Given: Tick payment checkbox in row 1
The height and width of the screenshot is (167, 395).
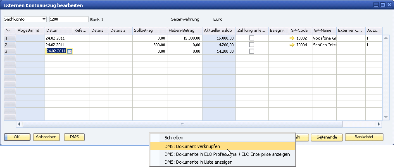Looking at the screenshot, I should pos(251,38).
